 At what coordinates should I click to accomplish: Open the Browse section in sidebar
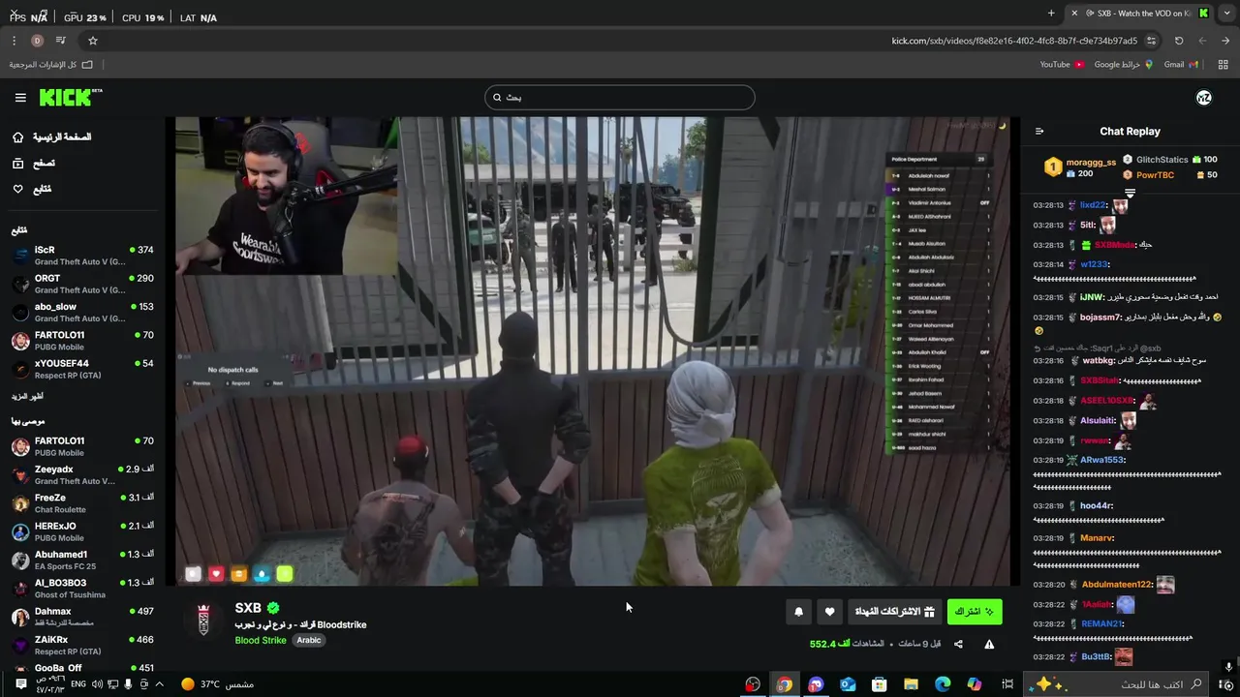pos(34,163)
